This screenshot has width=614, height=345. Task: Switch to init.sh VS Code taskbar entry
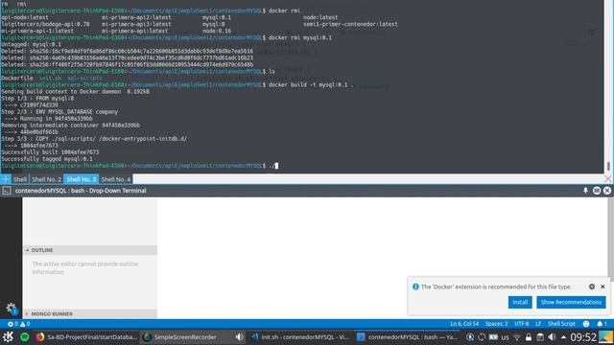(x=300, y=336)
